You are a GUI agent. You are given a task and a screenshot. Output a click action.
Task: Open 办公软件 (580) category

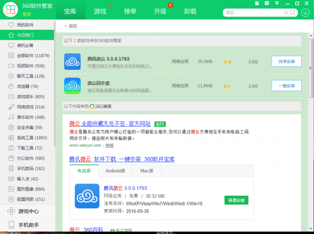[27, 158]
